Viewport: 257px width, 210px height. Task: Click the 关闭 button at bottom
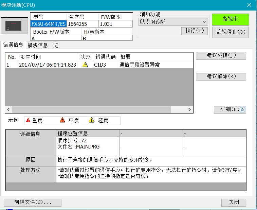point(234,203)
